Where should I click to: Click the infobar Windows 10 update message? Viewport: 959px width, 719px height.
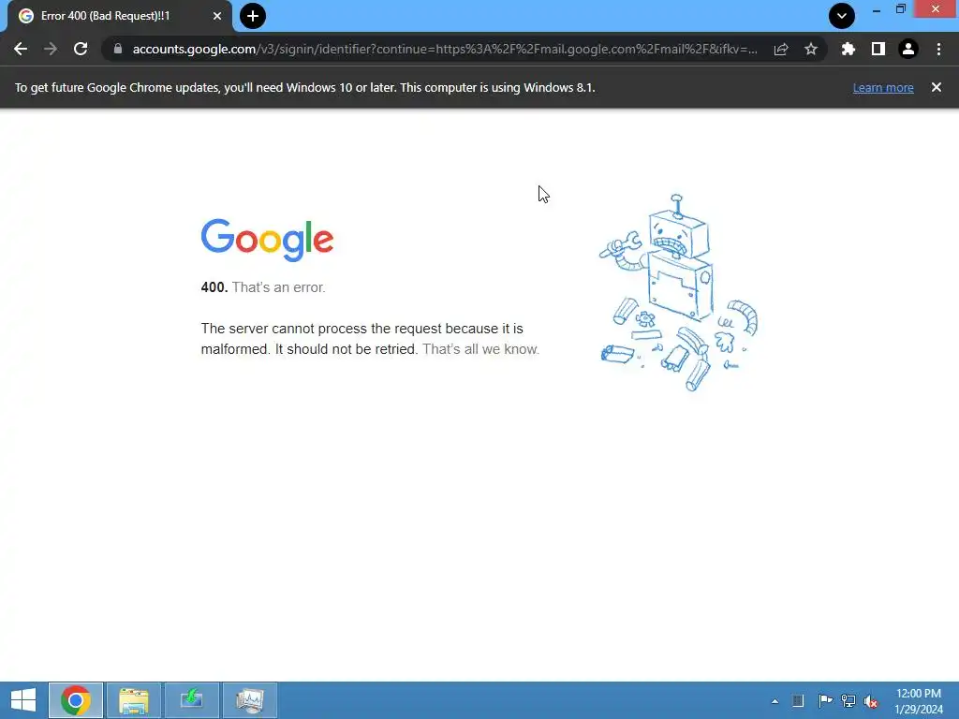(305, 87)
